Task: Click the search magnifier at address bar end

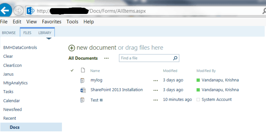Action: click(x=264, y=11)
